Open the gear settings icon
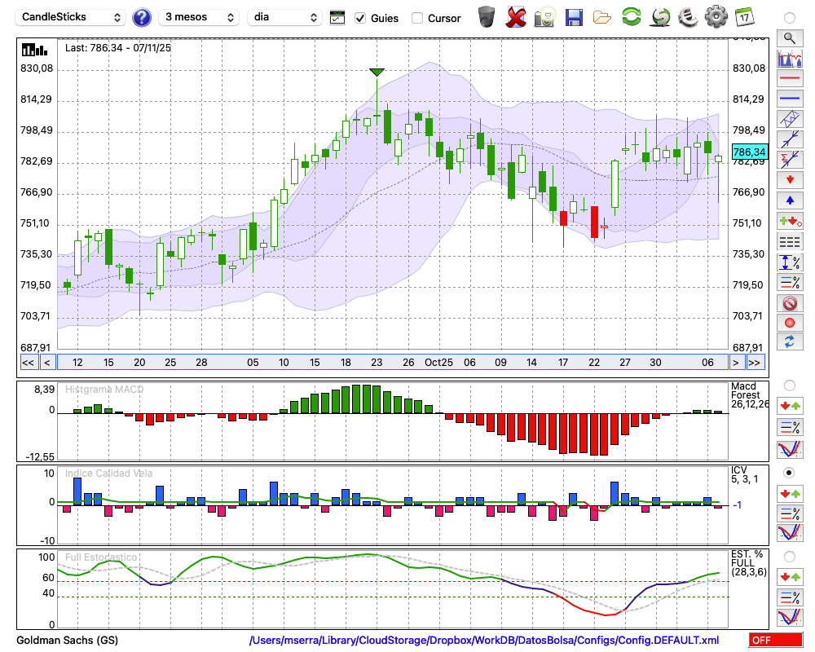 716,16
